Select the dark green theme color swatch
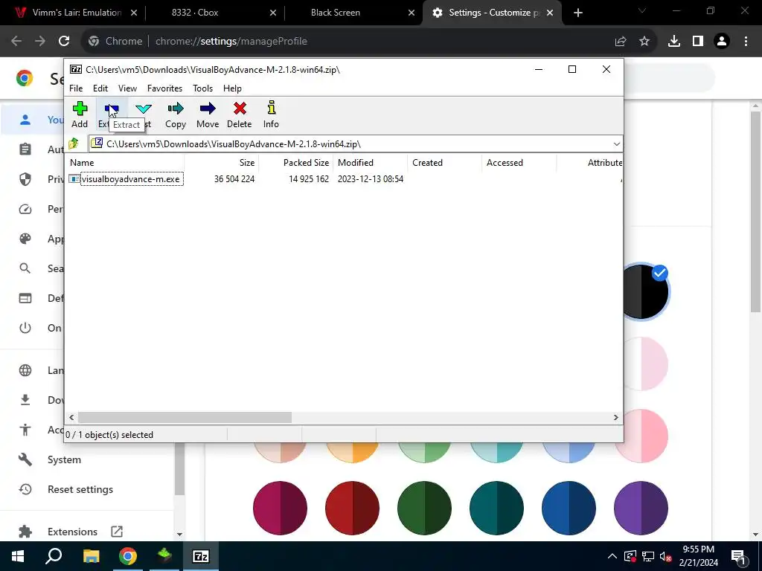Image resolution: width=762 pixels, height=571 pixels. (x=424, y=508)
